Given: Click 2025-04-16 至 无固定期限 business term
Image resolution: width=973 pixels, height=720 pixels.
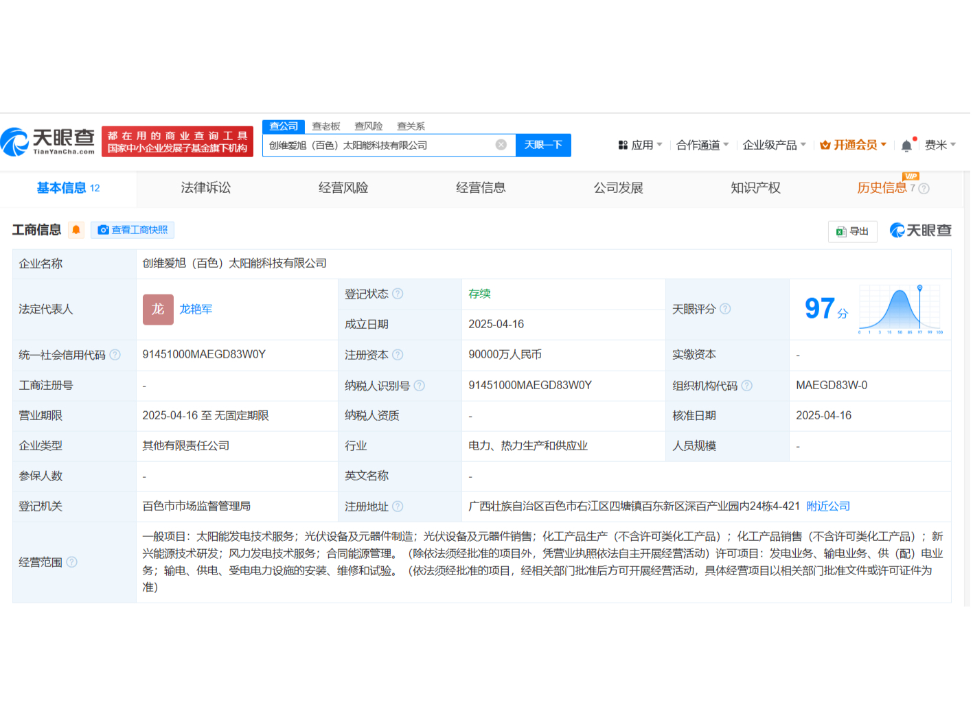Looking at the screenshot, I should pos(205,416).
